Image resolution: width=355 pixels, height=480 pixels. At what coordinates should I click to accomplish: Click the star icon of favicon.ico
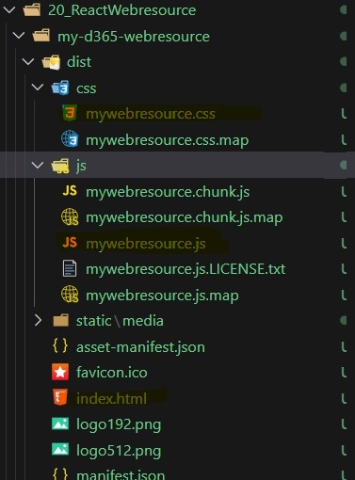point(60,372)
